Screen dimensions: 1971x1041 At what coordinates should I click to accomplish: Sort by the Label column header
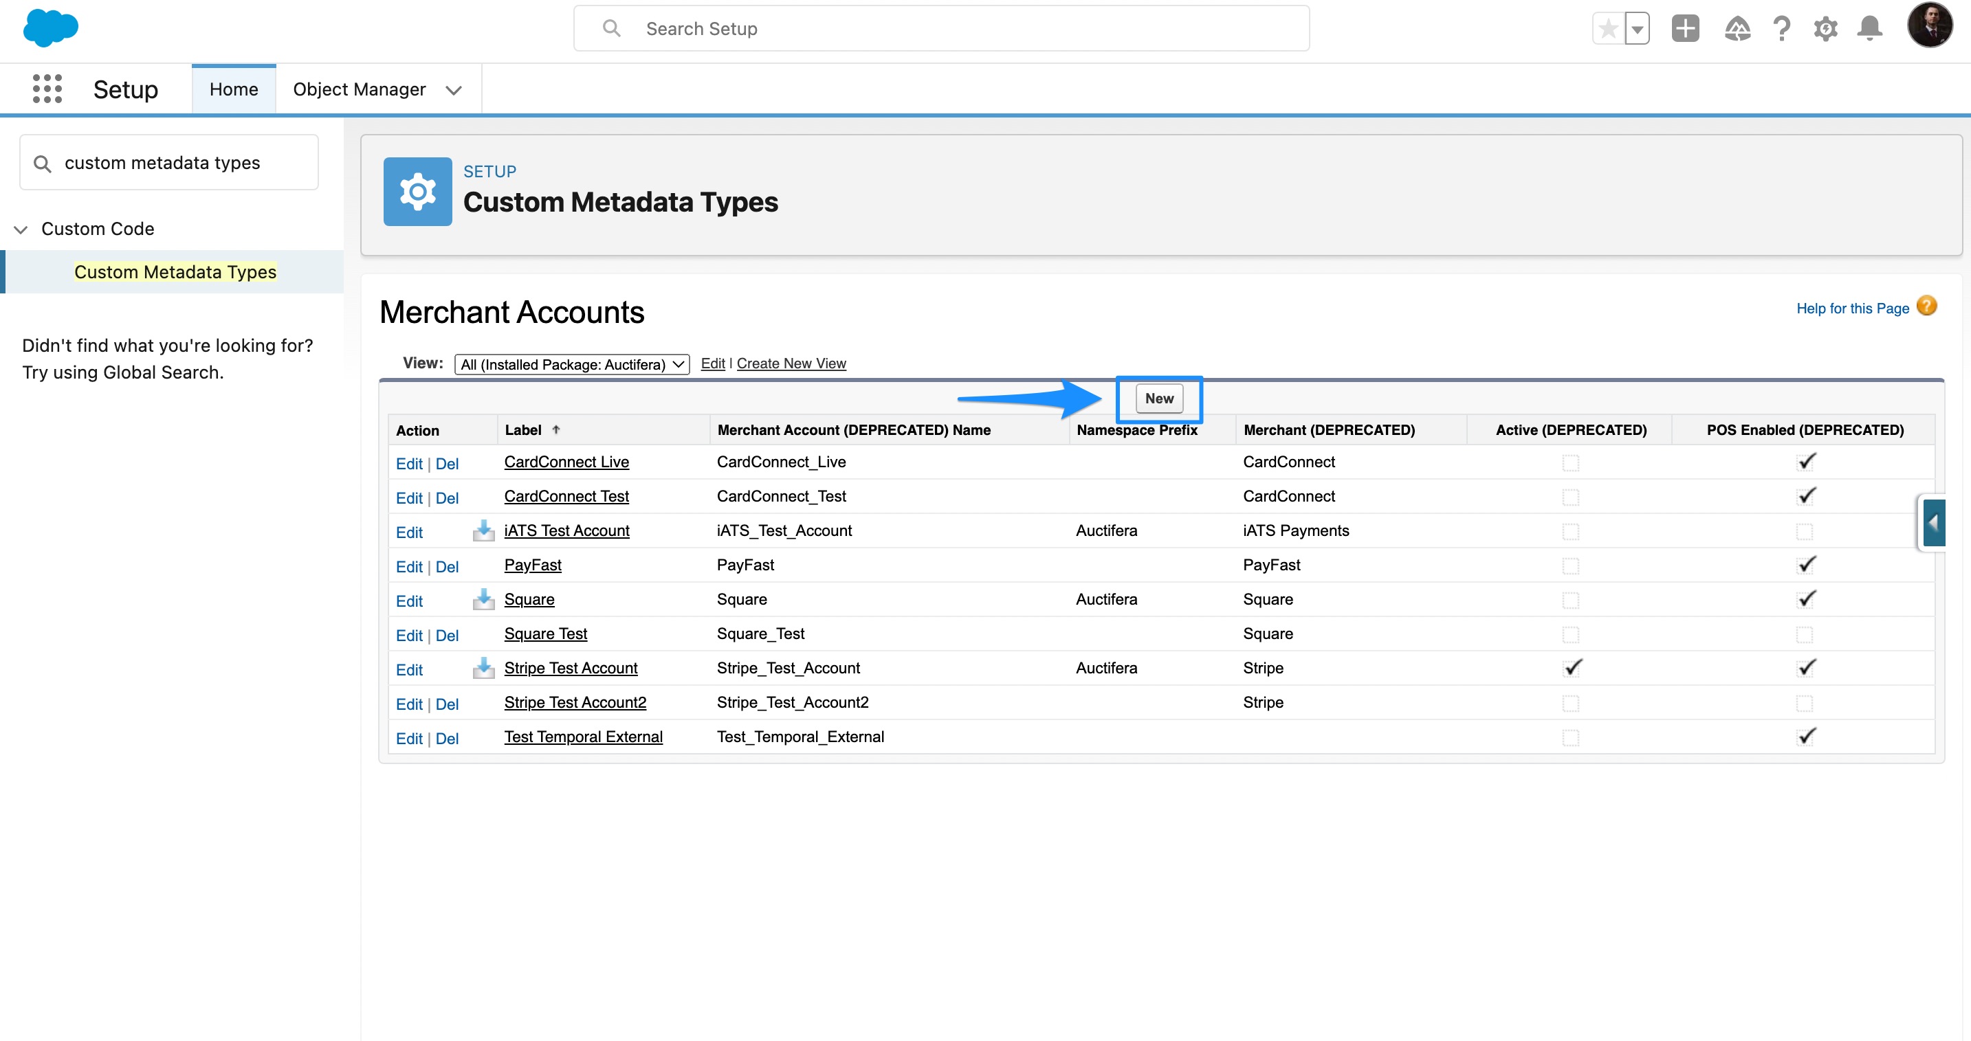pyautogui.click(x=523, y=430)
